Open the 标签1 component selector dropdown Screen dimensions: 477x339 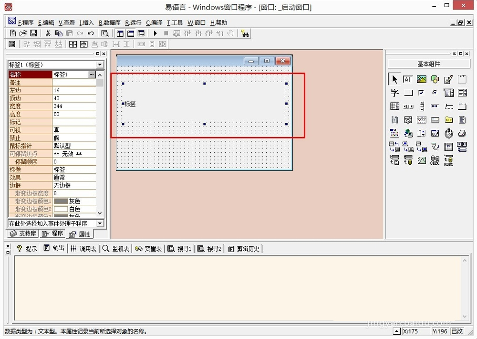(x=100, y=64)
